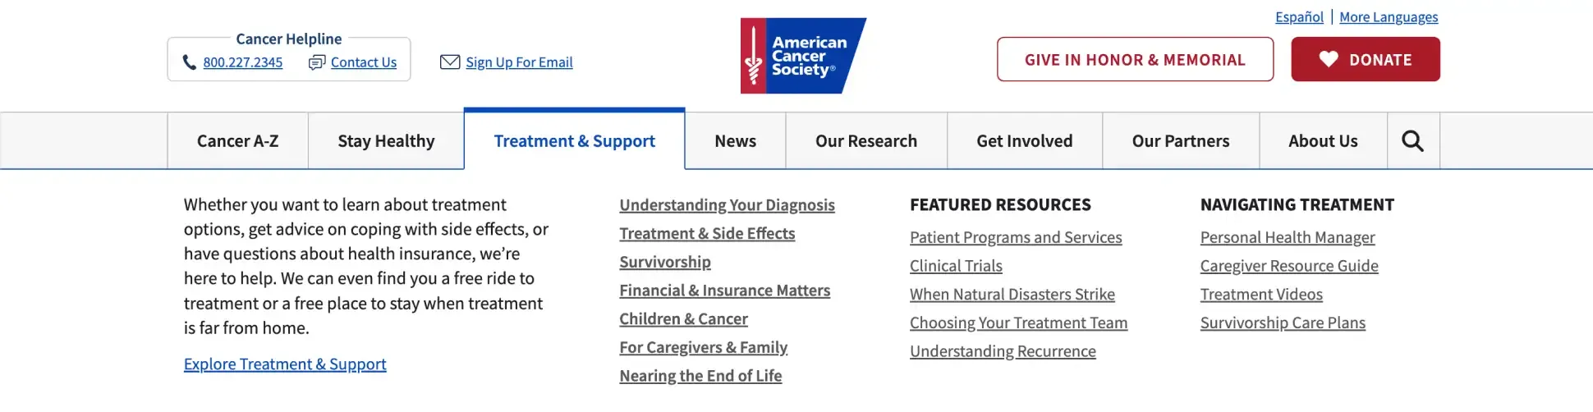Collapse the Treatment & Support menu
Screen dimensions: 1593x412
574,141
